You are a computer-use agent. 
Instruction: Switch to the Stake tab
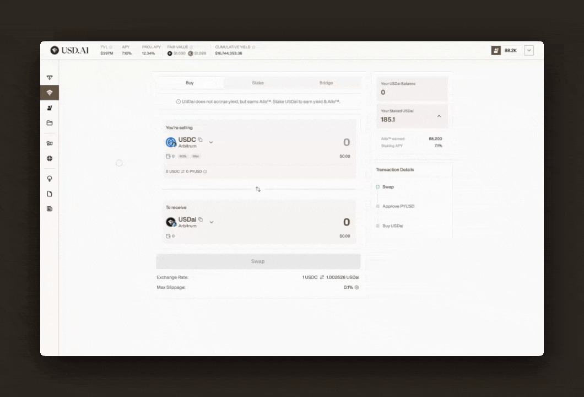click(258, 83)
